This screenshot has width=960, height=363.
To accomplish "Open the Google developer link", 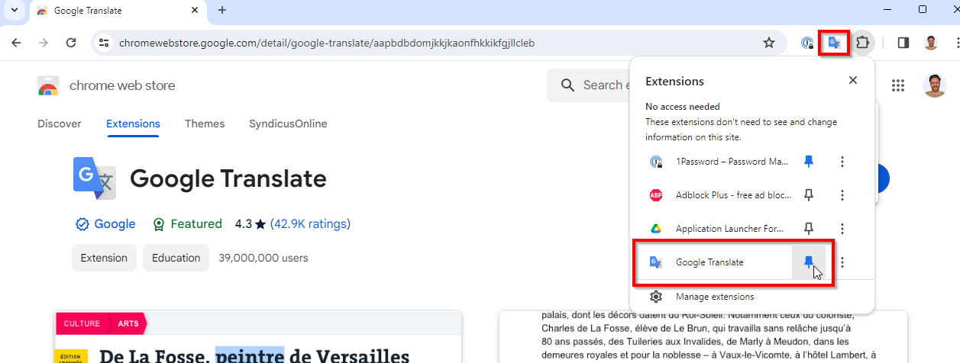I will click(105, 224).
